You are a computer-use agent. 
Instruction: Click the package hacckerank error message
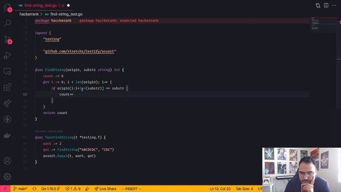pyautogui.click(x=119, y=20)
